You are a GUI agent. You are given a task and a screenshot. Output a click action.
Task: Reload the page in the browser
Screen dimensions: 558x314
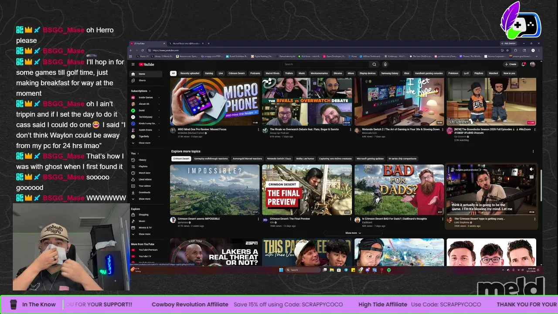point(142,50)
